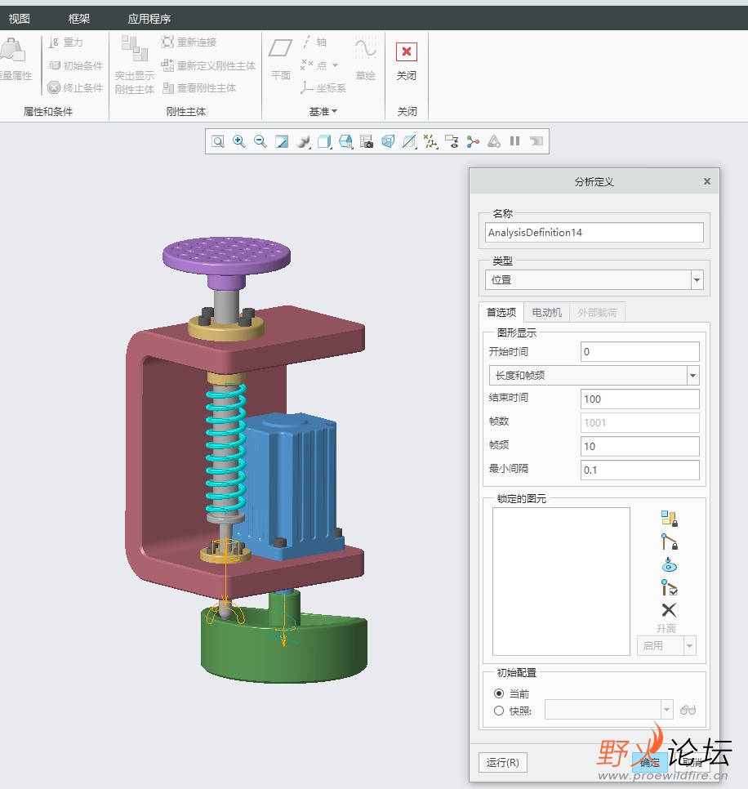Viewport: 748px width, 789px height.
Task: Click the 名称 field AnalysisDefinition14
Action: [594, 233]
